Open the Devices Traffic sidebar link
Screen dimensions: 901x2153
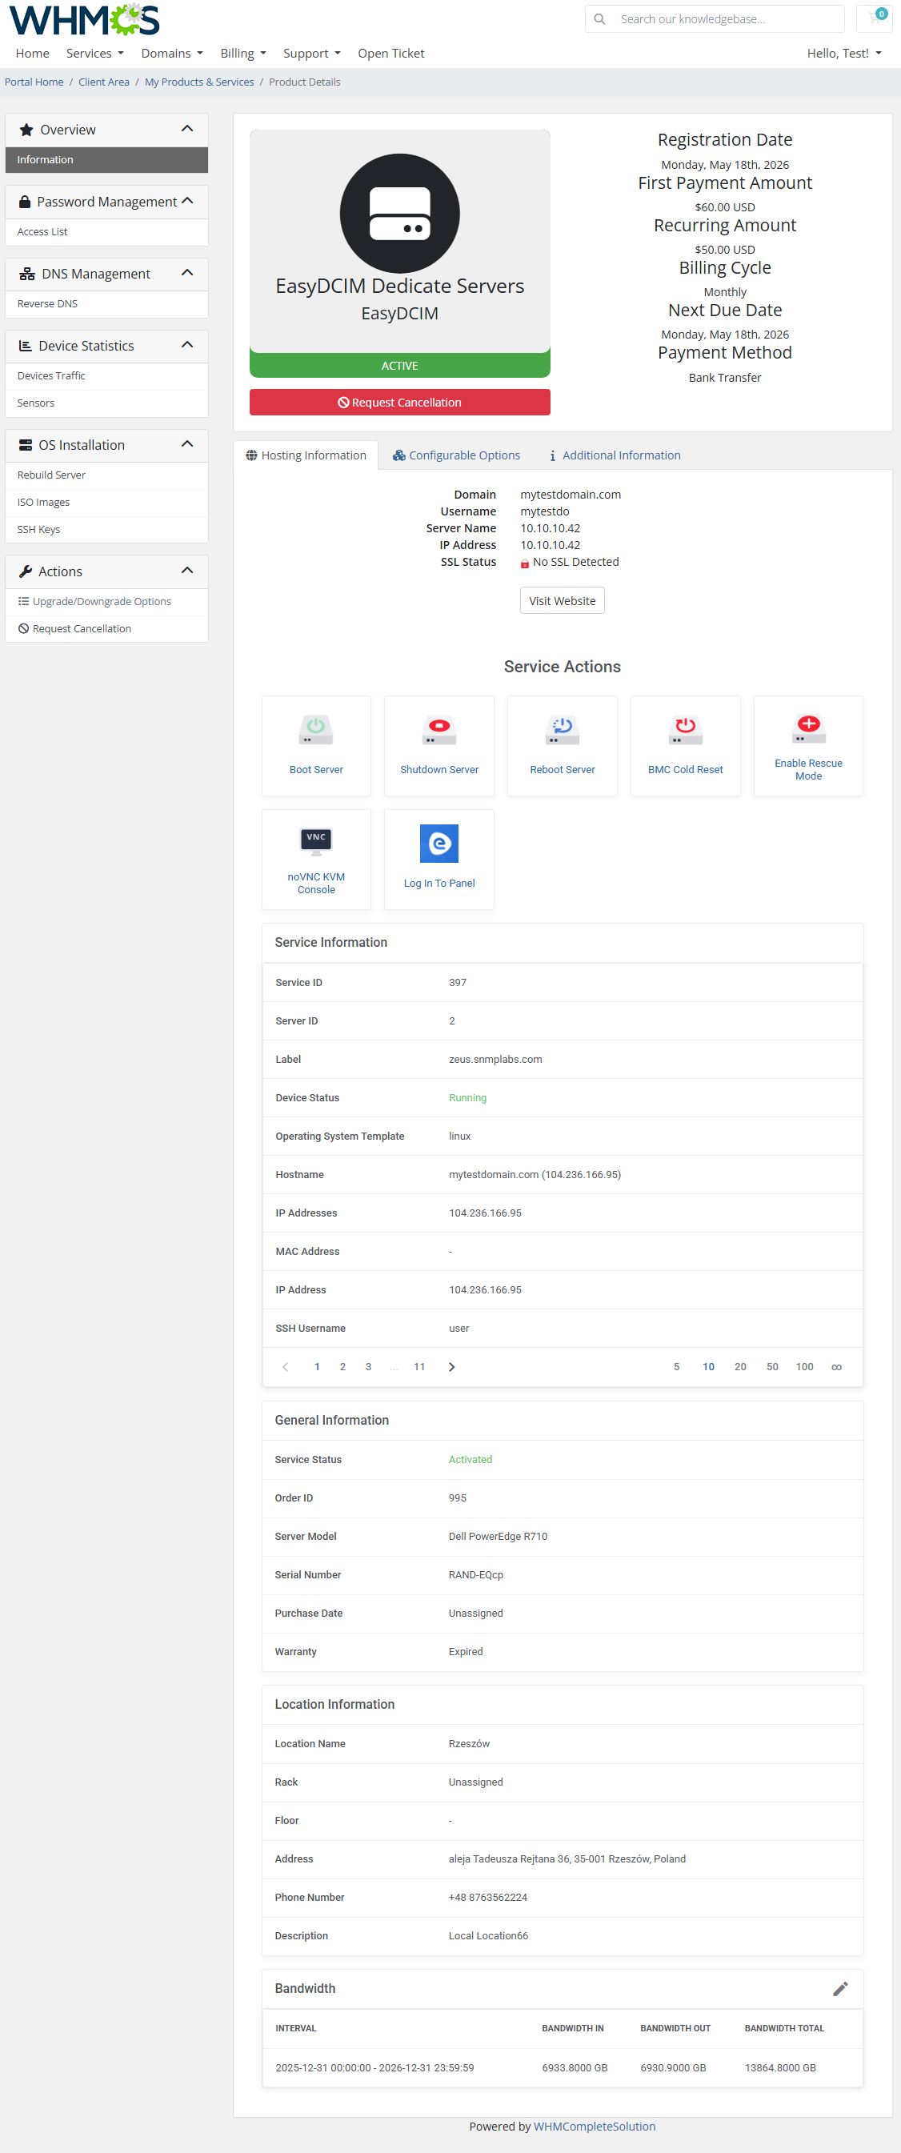point(107,376)
